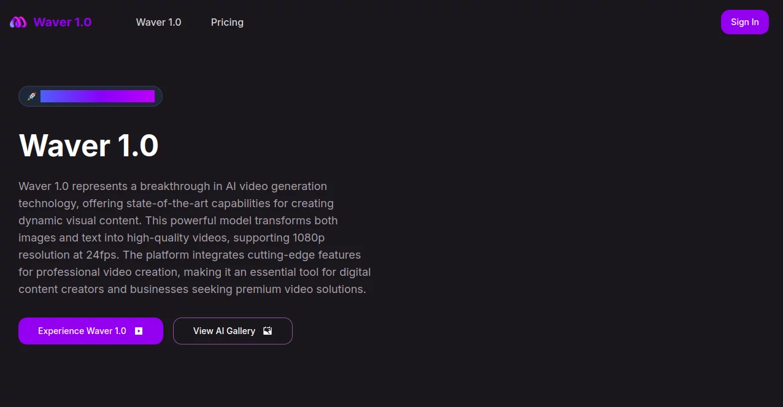Click the rounded announcement badge pill
Viewport: 783px width, 407px height.
click(x=90, y=96)
